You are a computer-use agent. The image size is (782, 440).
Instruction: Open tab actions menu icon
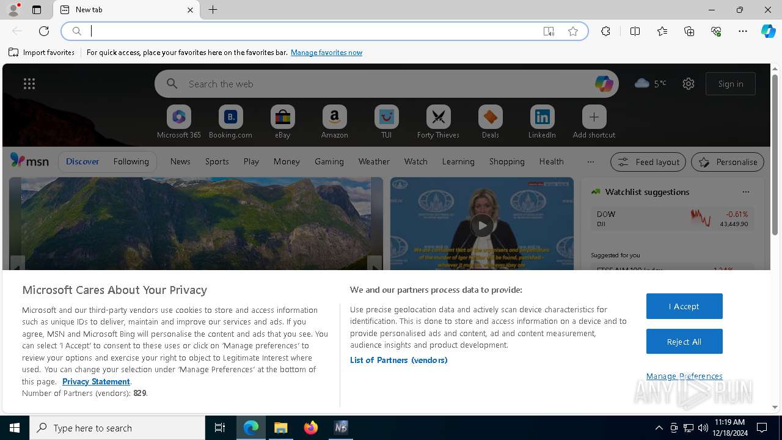point(37,10)
